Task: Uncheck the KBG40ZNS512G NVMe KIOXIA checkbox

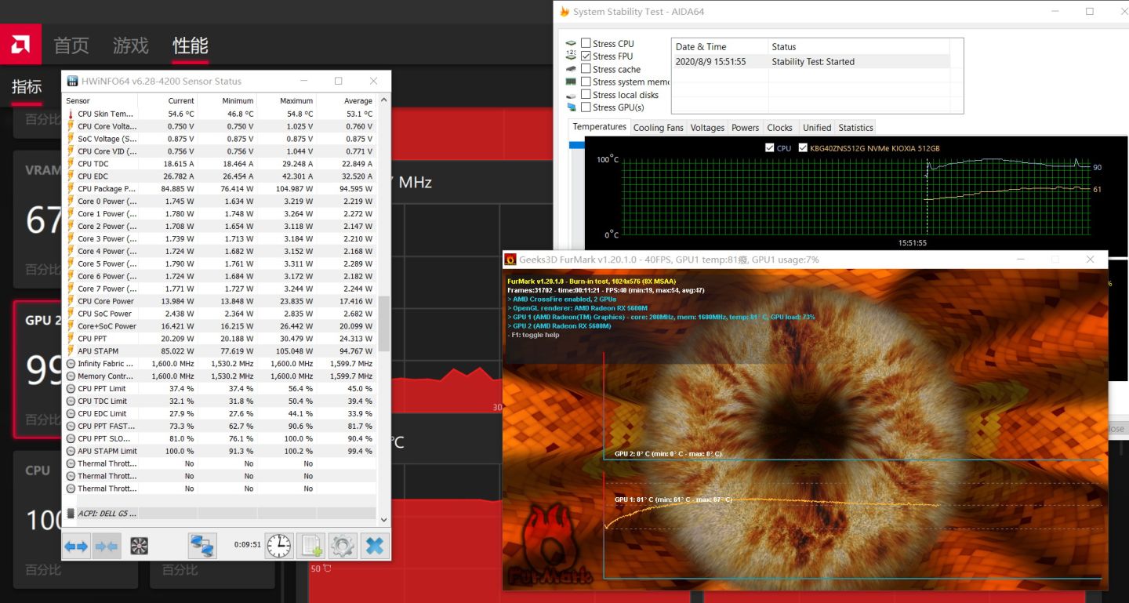Action: point(803,147)
